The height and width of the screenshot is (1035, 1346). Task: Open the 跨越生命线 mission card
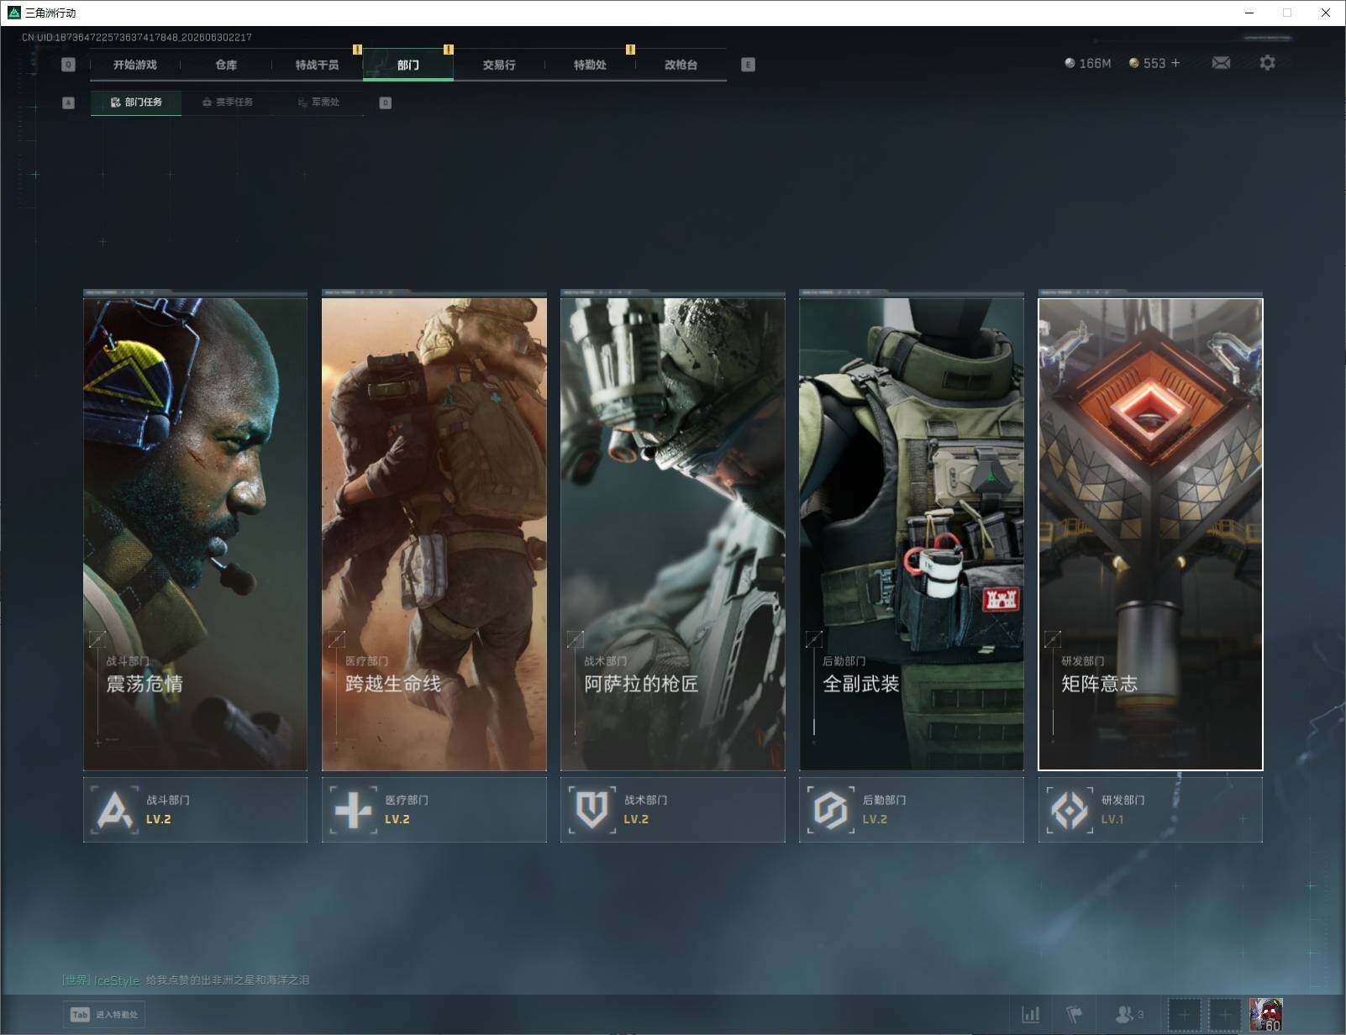(434, 533)
